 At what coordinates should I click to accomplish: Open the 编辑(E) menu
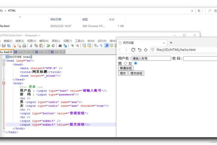pos(8,41)
